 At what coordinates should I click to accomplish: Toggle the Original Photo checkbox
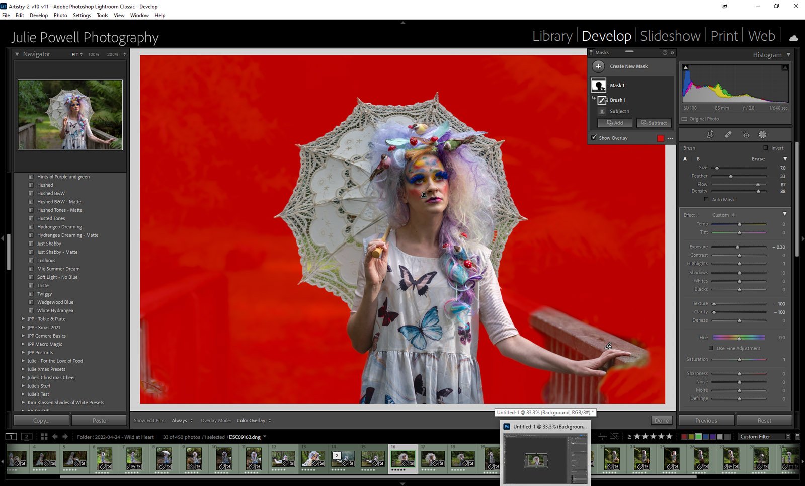pyautogui.click(x=684, y=119)
